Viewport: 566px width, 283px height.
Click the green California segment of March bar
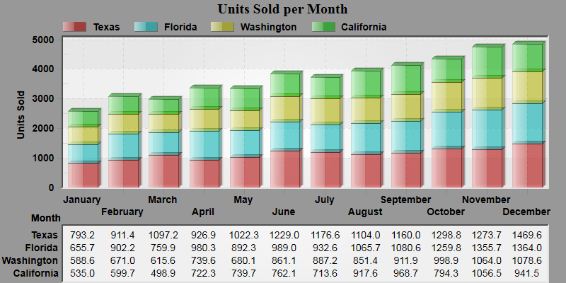tap(166, 105)
